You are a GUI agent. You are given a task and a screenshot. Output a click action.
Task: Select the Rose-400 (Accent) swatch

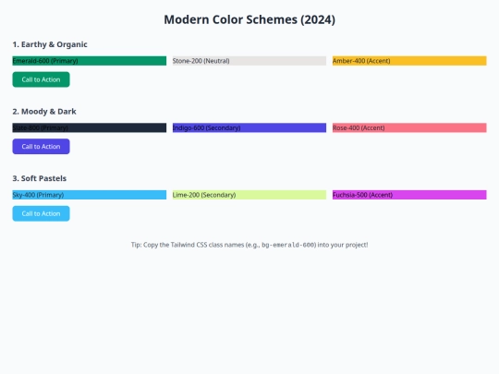pyautogui.click(x=409, y=127)
